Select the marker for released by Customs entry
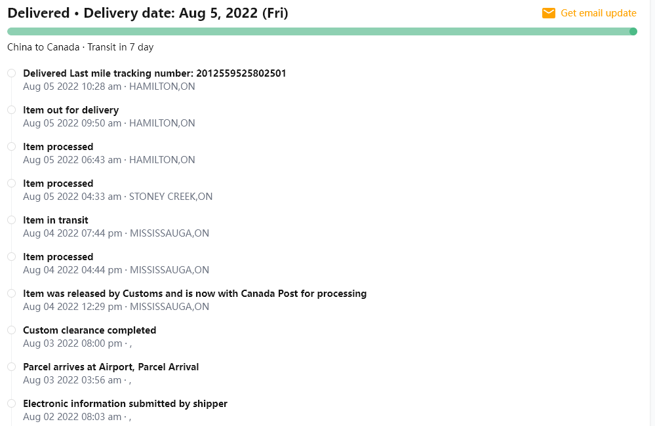The height and width of the screenshot is (426, 655). click(x=12, y=294)
